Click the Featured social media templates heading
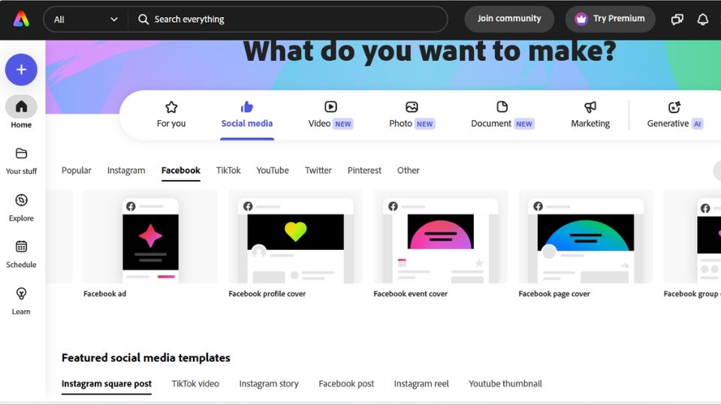Image resolution: width=721 pixels, height=405 pixels. click(x=146, y=358)
